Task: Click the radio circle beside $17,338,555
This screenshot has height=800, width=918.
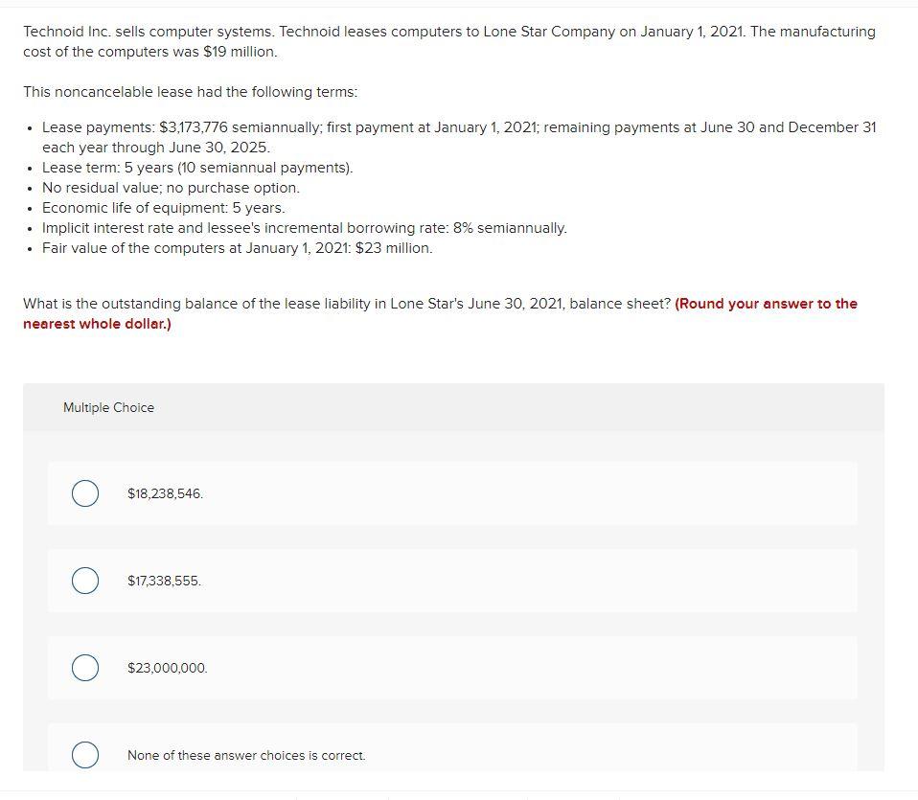Action: tap(84, 581)
